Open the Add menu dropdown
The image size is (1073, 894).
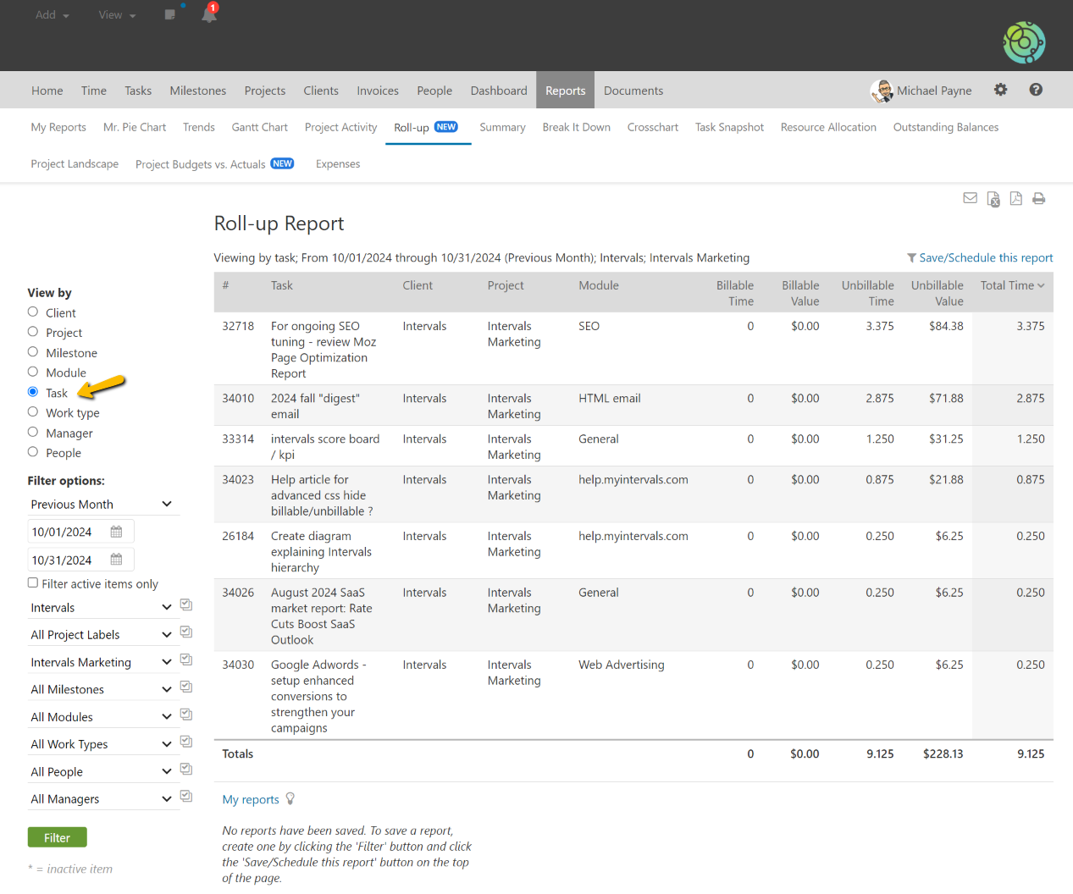coord(52,15)
